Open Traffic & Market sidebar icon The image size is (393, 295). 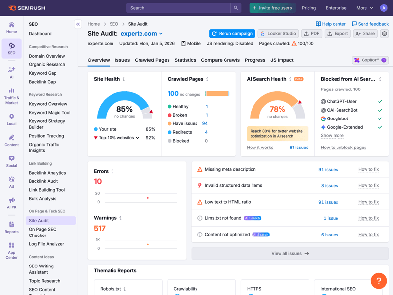(11, 96)
